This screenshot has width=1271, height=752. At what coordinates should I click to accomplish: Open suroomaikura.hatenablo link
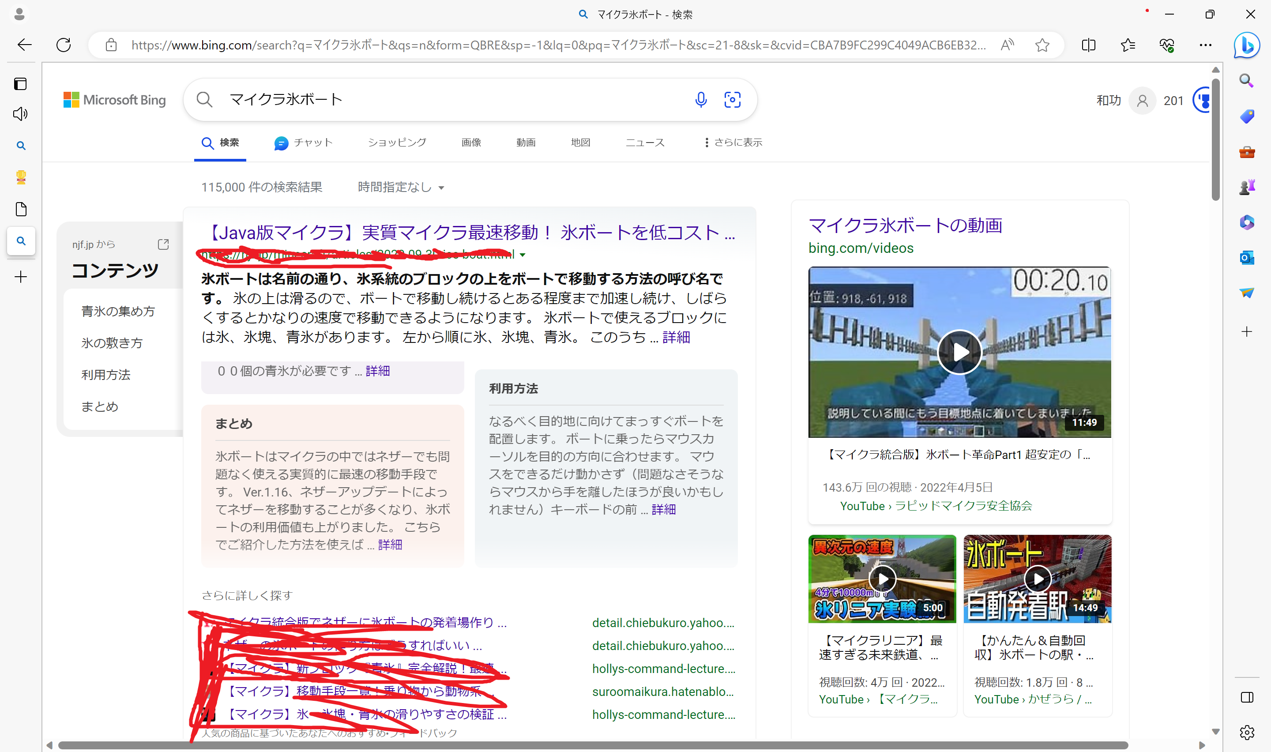[662, 692]
